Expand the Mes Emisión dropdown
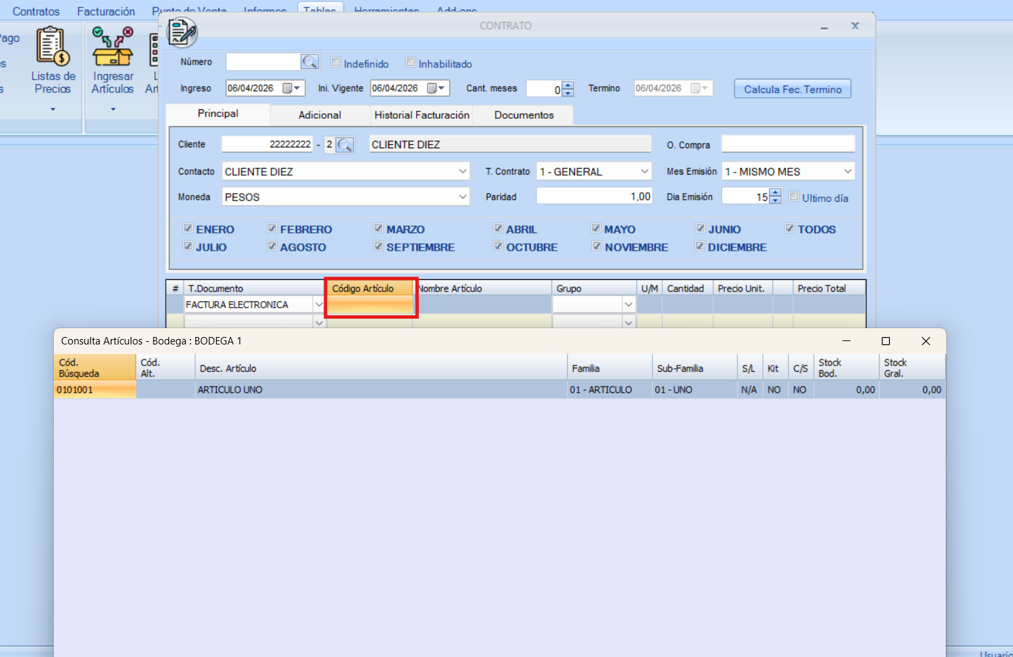 pos(847,171)
